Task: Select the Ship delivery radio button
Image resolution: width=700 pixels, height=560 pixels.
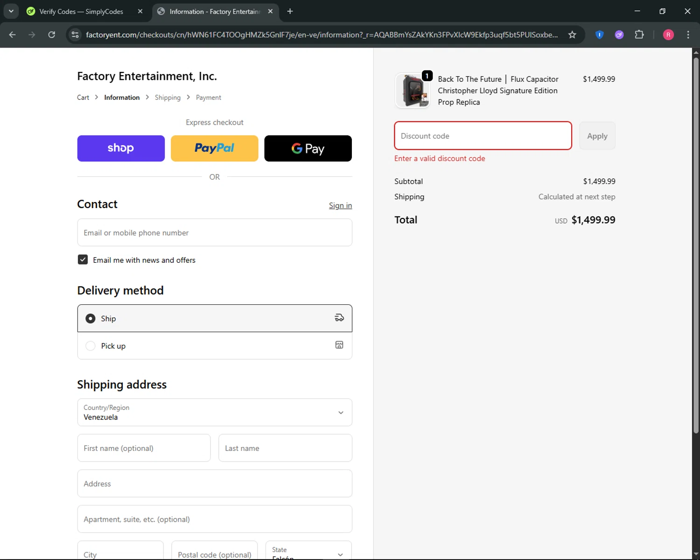Action: pos(91,318)
